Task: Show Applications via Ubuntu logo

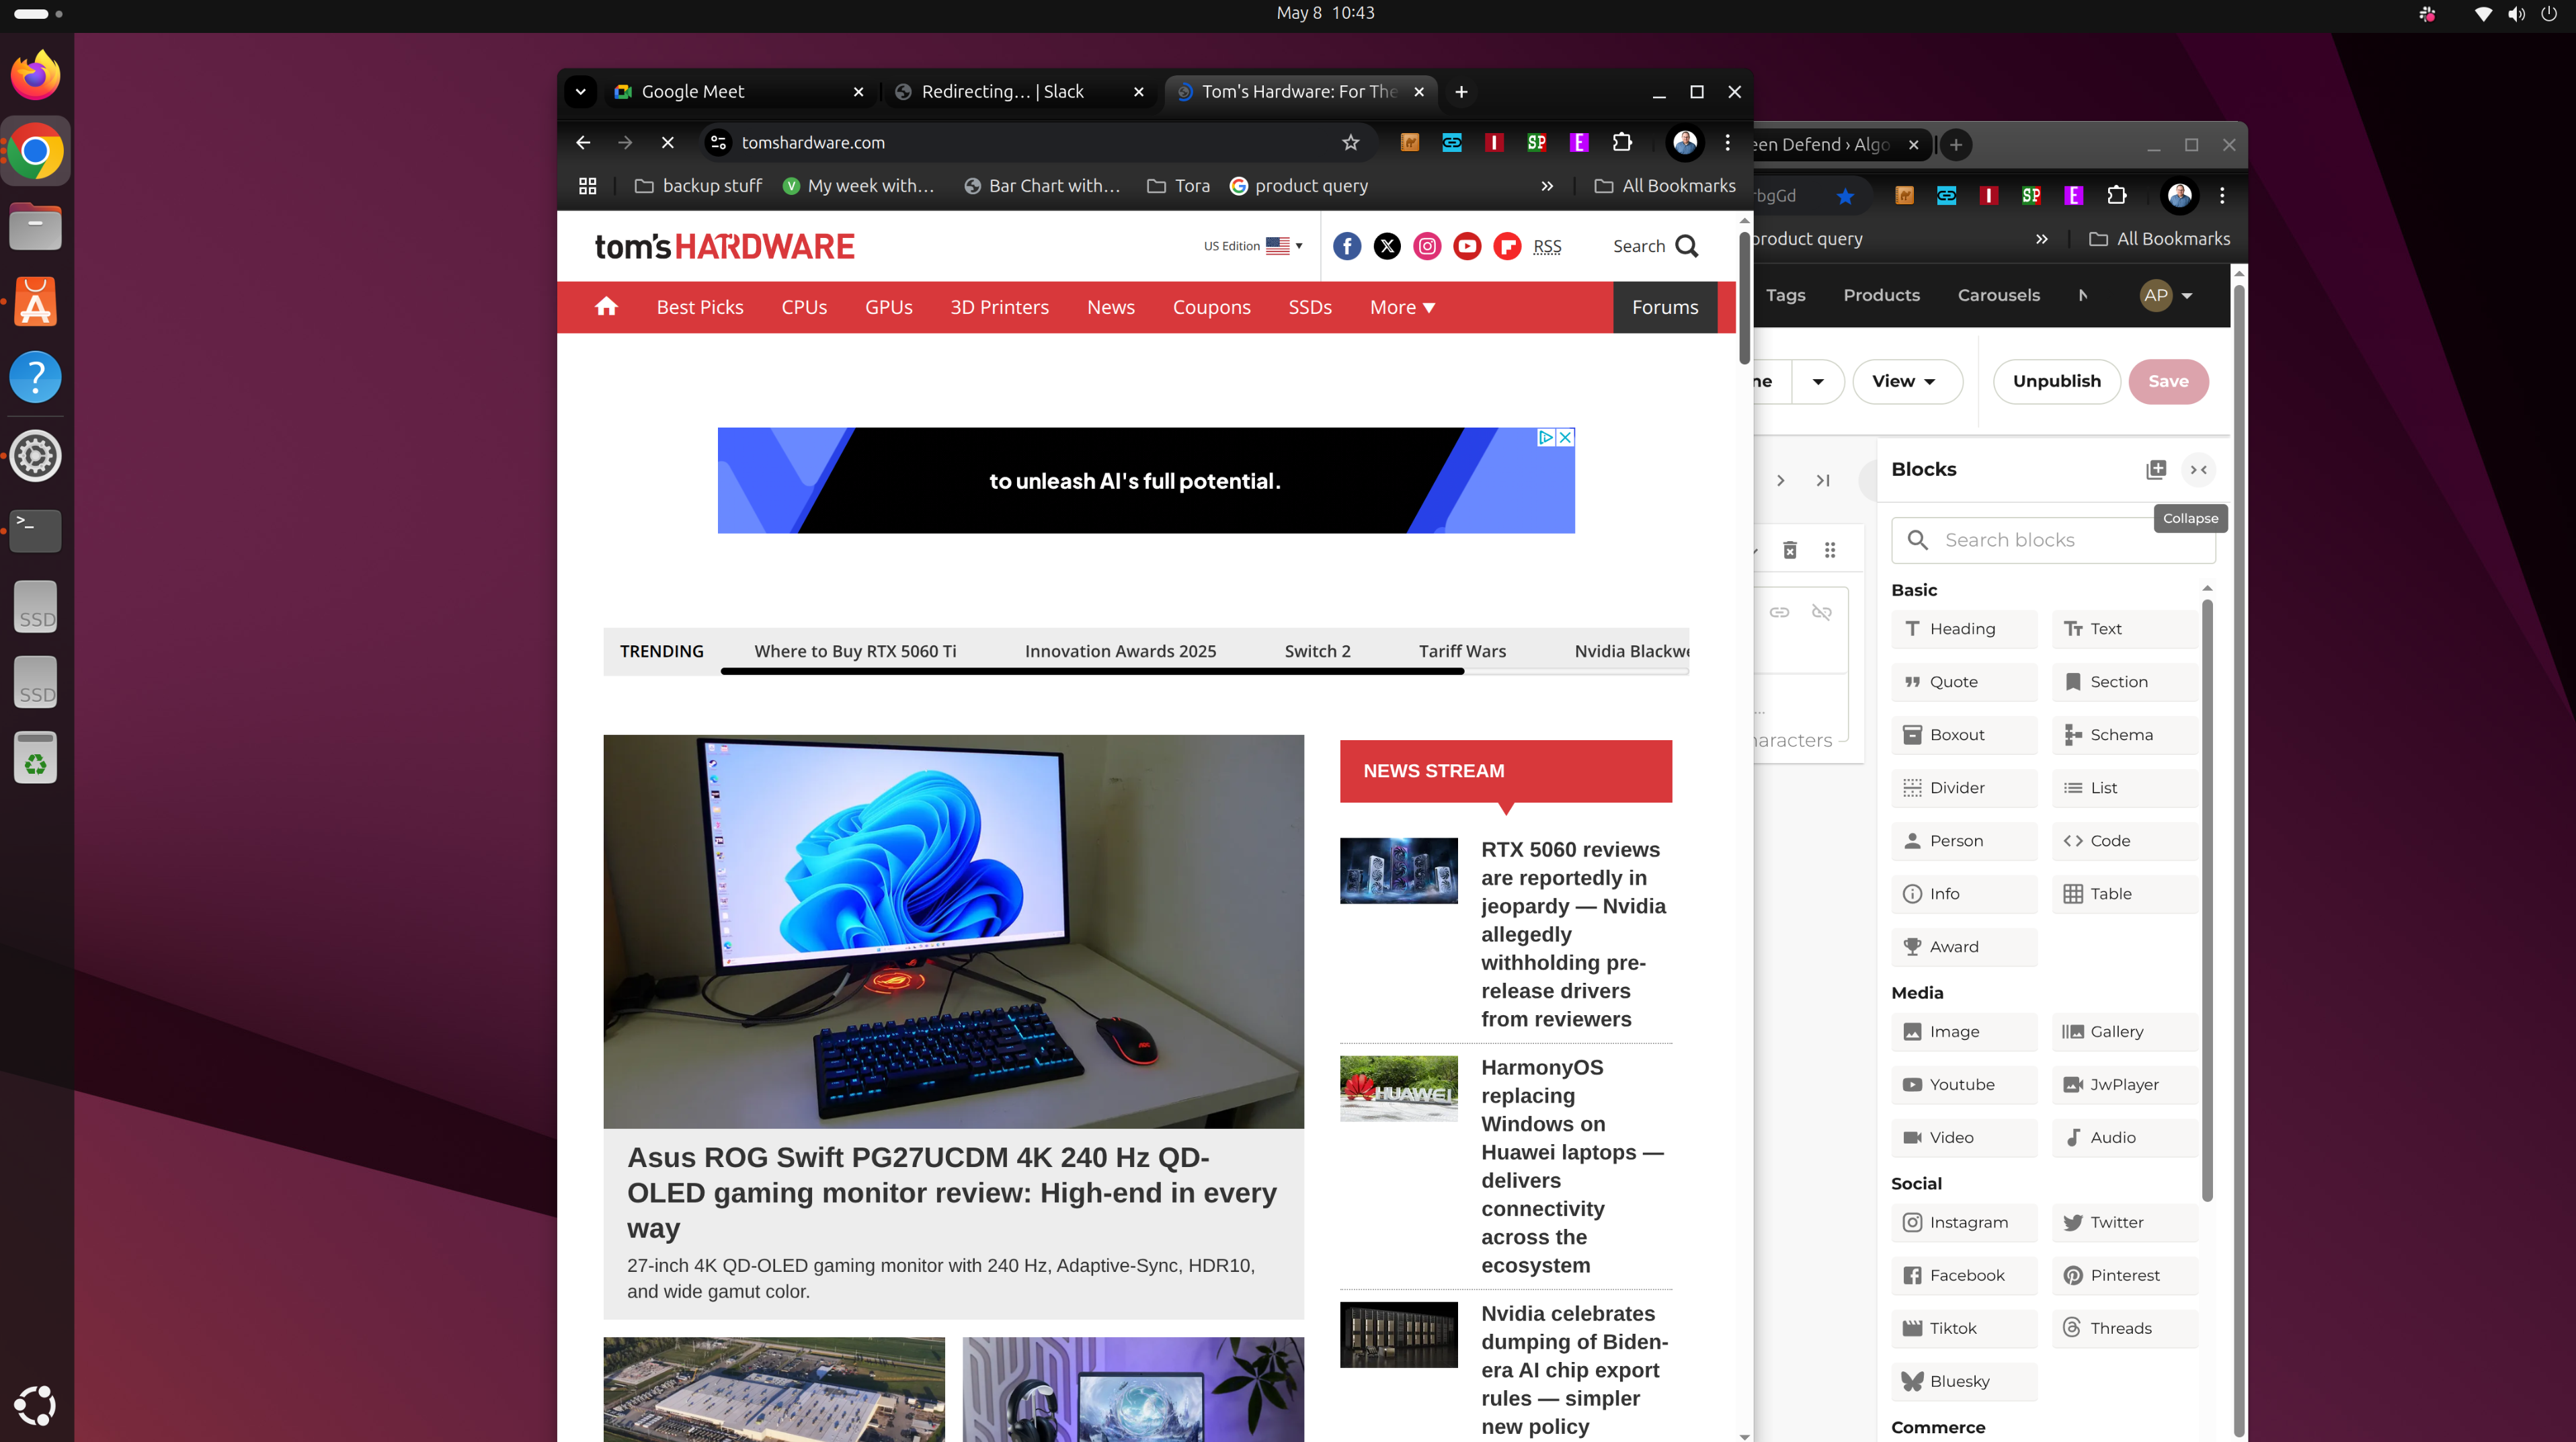Action: 36,1405
